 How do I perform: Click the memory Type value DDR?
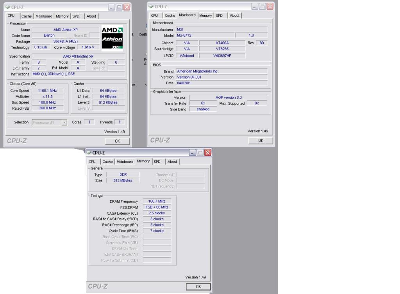pyautogui.click(x=123, y=175)
